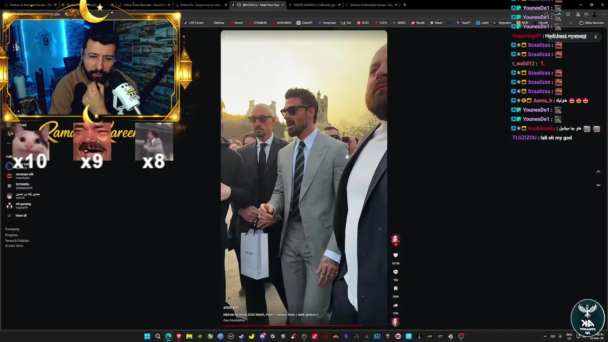Open the TikTok app in taskbar
The image size is (608, 342).
click(314, 336)
